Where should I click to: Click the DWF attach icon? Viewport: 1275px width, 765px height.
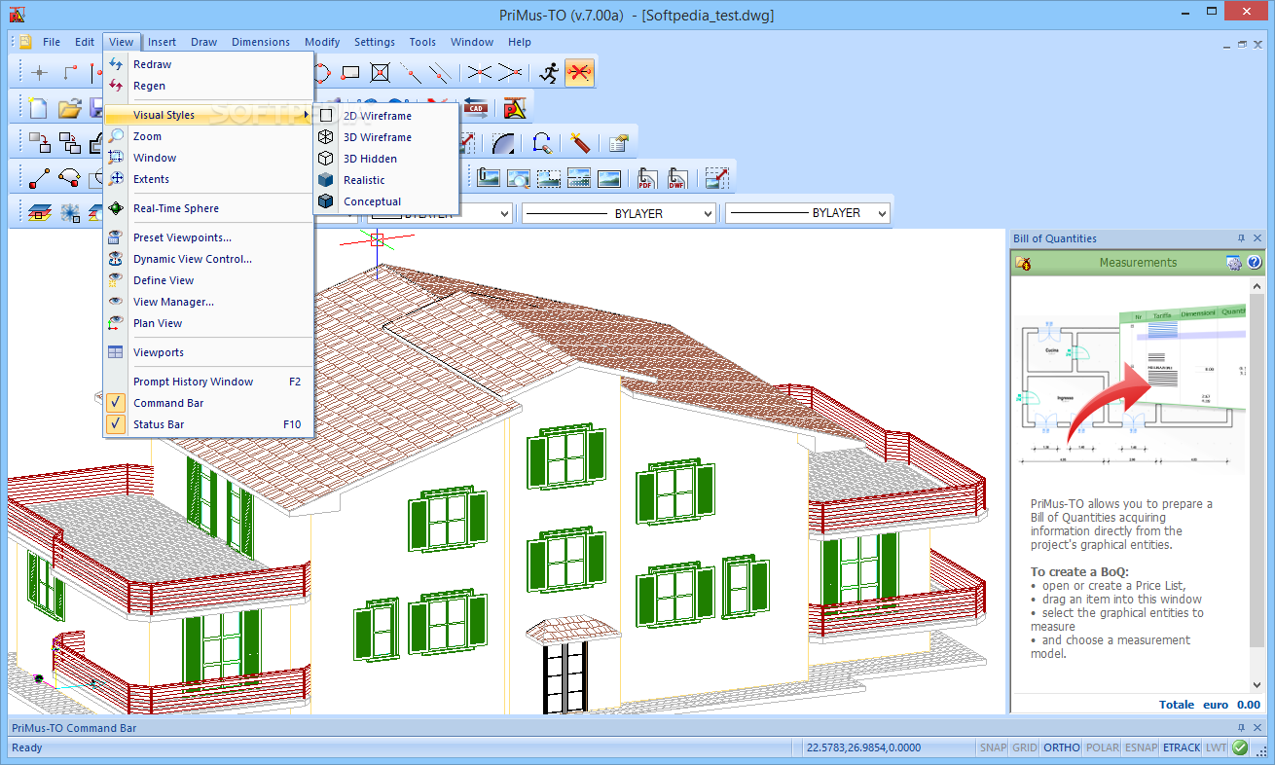tap(676, 178)
